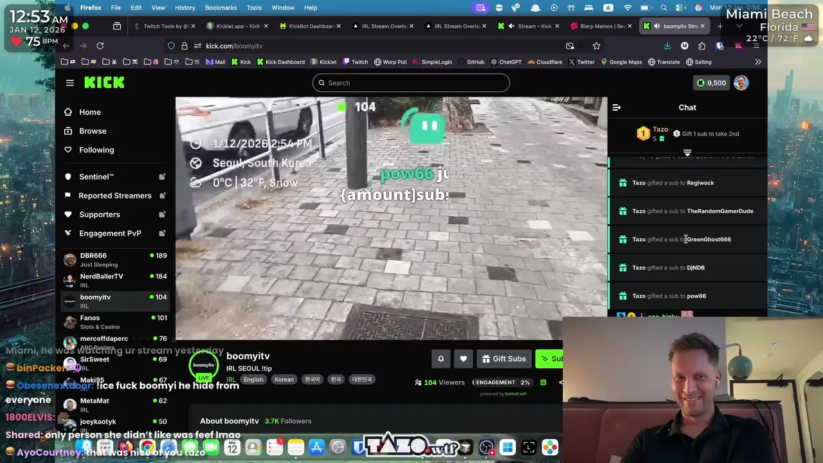Open Cloudflare bookmark
The height and width of the screenshot is (463, 823).
click(545, 62)
